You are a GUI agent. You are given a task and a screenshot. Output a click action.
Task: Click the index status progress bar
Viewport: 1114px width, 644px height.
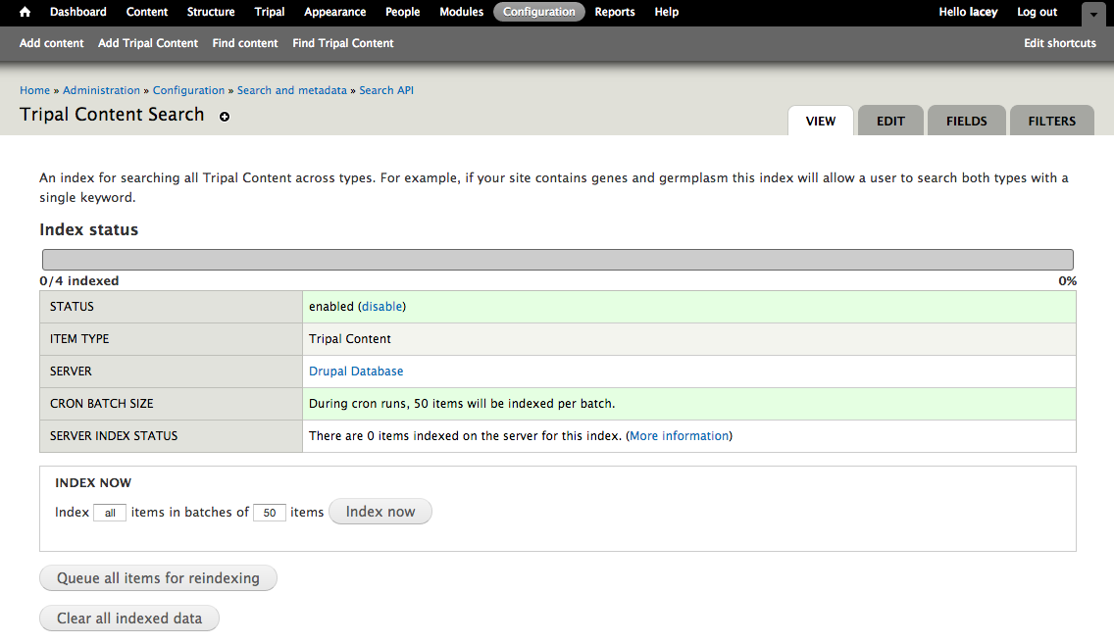tap(557, 260)
